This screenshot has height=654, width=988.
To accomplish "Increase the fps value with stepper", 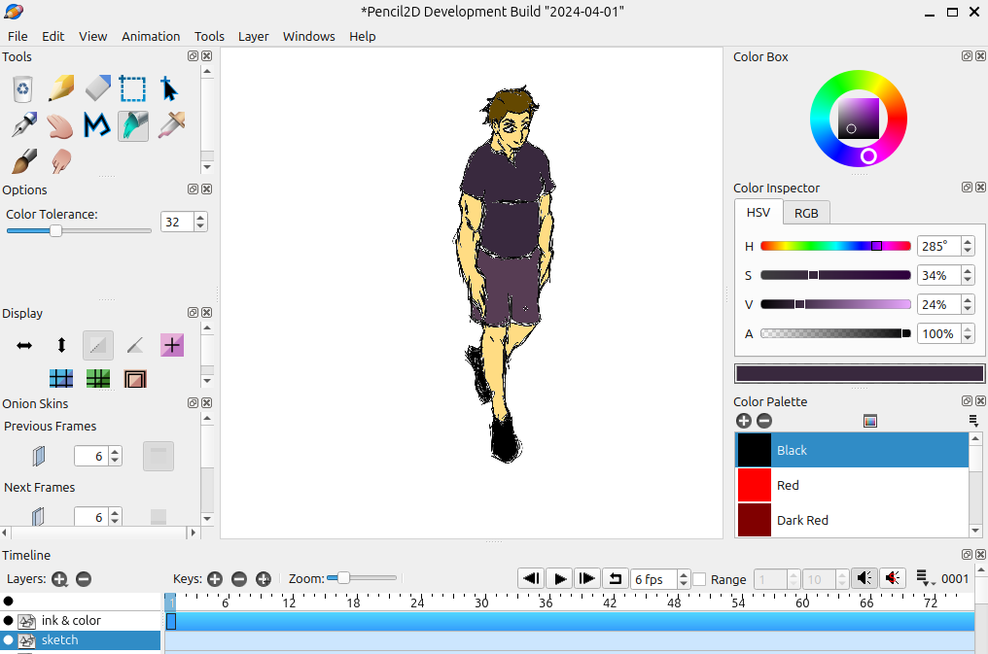I will pos(684,574).
